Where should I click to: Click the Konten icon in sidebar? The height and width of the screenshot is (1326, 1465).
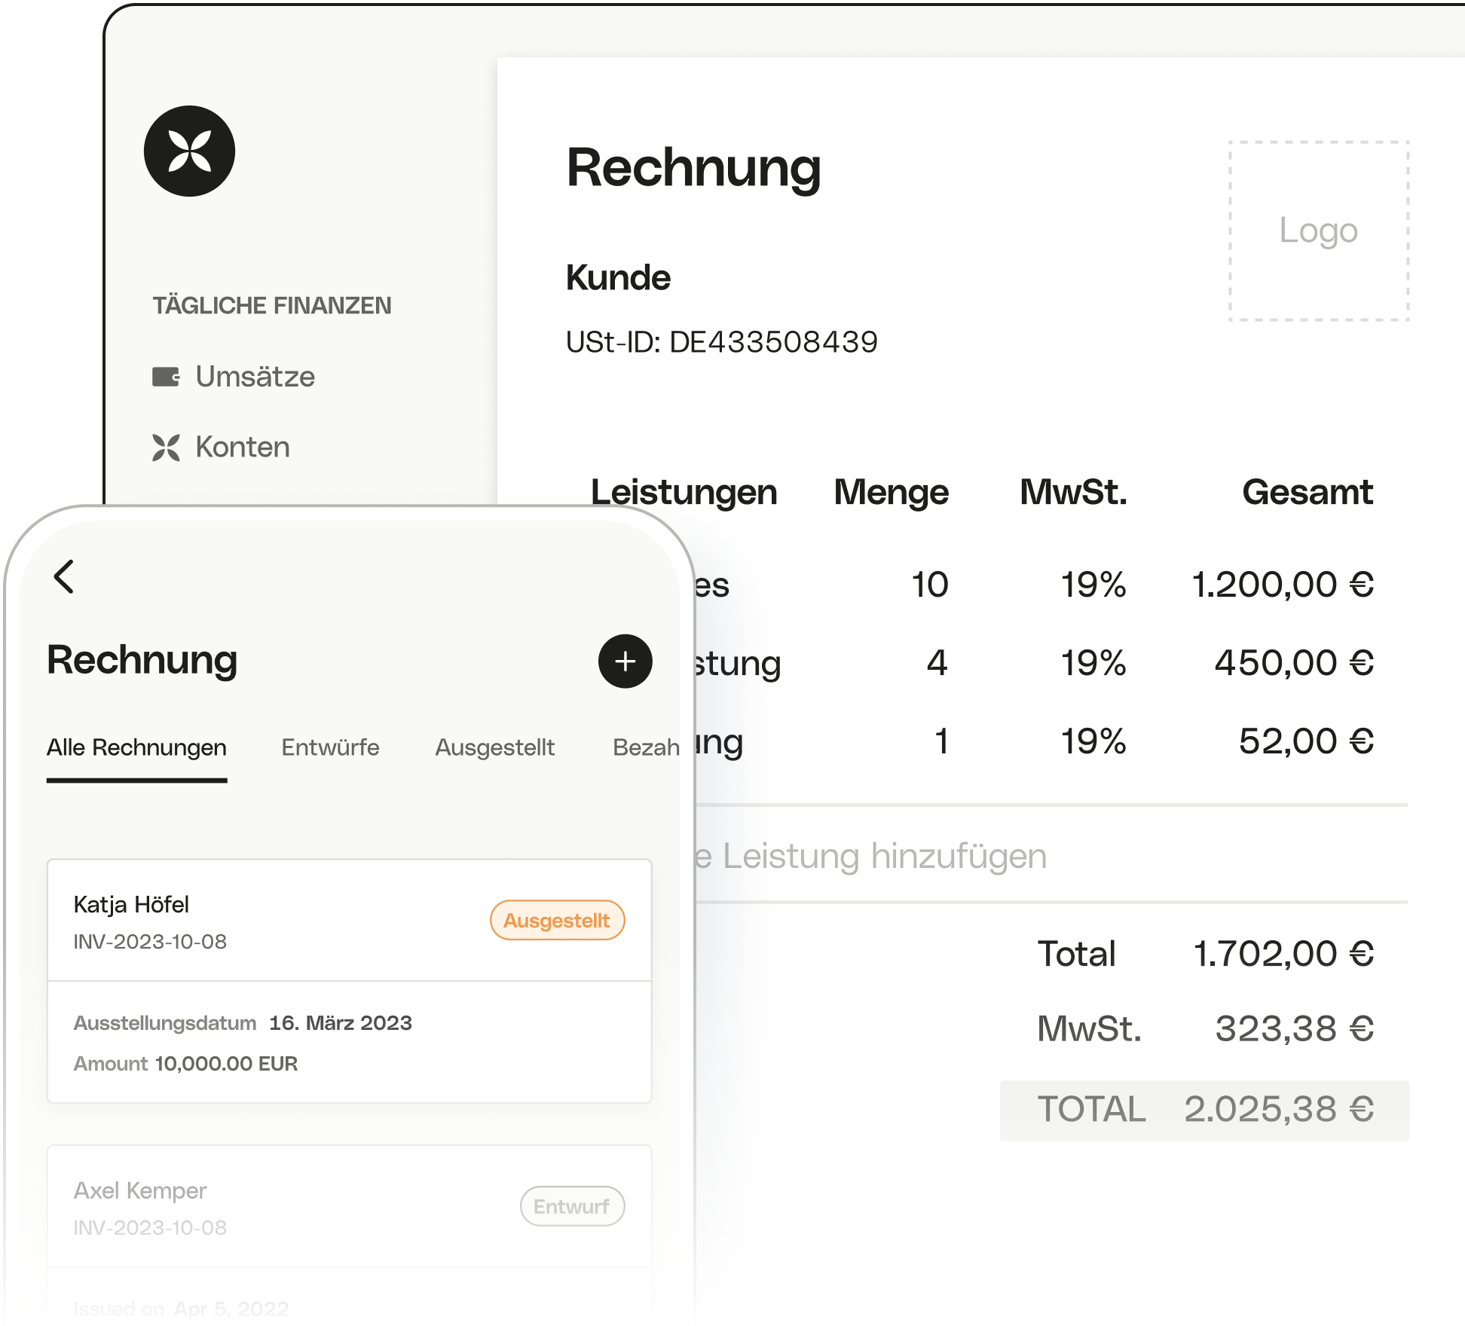point(166,447)
